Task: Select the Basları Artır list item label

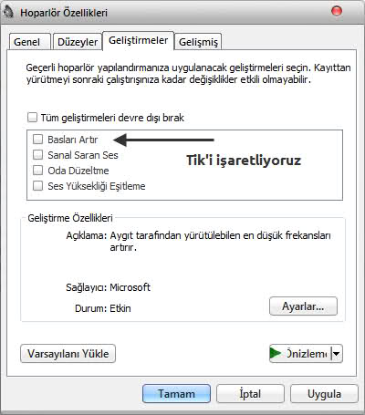Action: [x=73, y=140]
